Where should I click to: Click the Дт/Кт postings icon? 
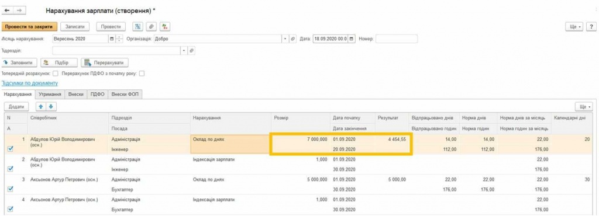click(165, 26)
